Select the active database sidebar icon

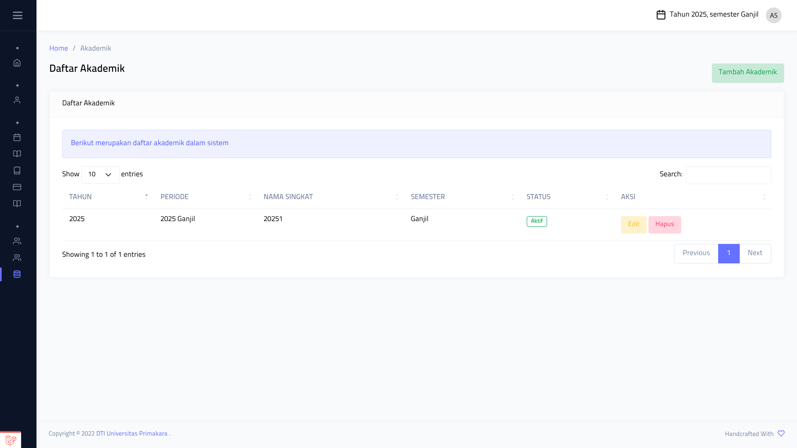pos(17,274)
